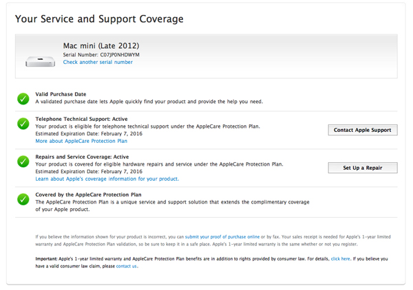Open Contact Apple Support
Viewport: 413px width, 290px height.
[x=363, y=130]
